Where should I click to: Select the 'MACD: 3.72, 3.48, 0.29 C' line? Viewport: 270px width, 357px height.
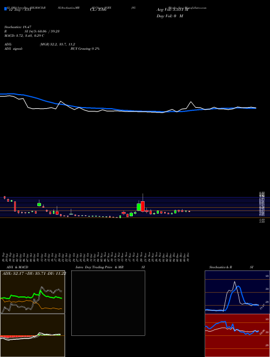tap(24, 36)
